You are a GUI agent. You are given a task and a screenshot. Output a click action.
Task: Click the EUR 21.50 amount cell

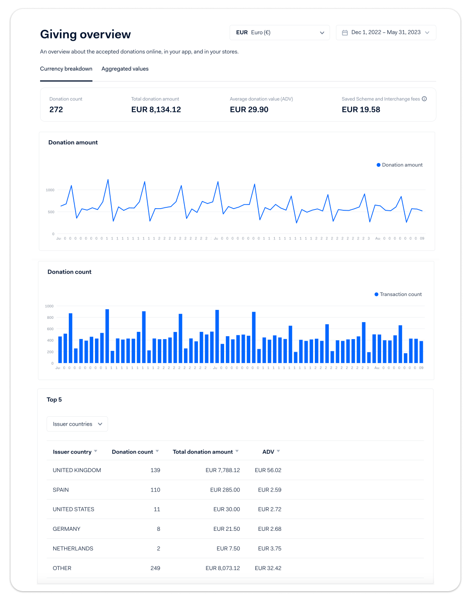(227, 529)
